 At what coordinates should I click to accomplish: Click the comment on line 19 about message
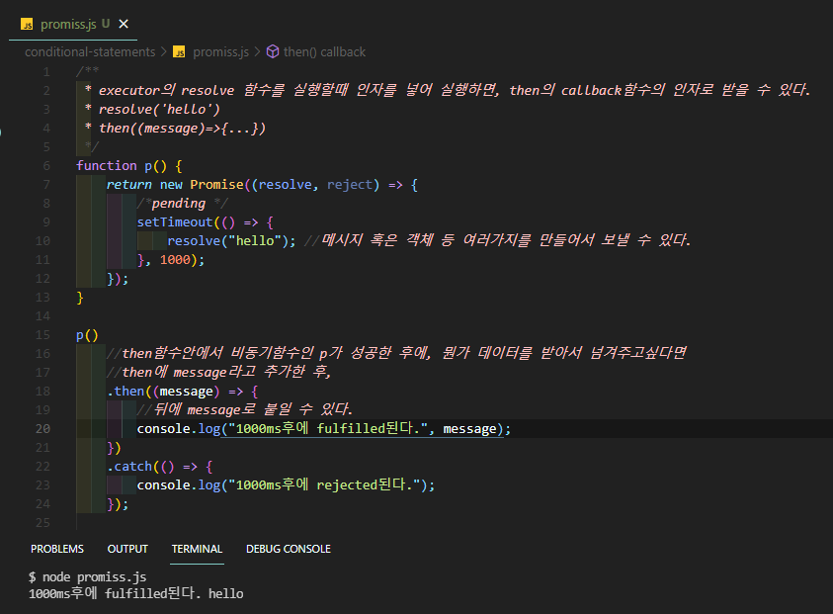click(244, 410)
